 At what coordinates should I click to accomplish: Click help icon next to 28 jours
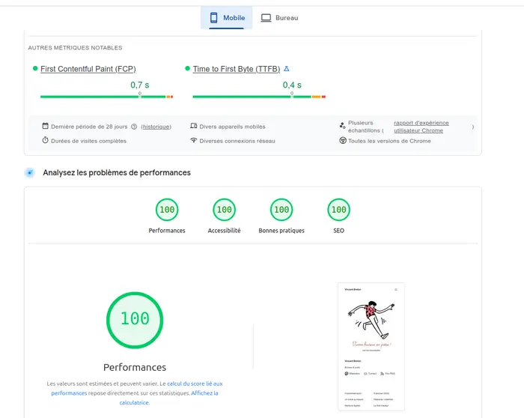[x=134, y=127]
